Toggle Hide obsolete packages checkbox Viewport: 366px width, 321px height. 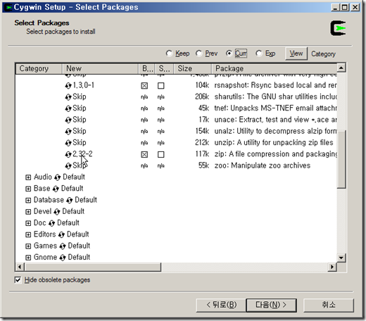[18, 280]
